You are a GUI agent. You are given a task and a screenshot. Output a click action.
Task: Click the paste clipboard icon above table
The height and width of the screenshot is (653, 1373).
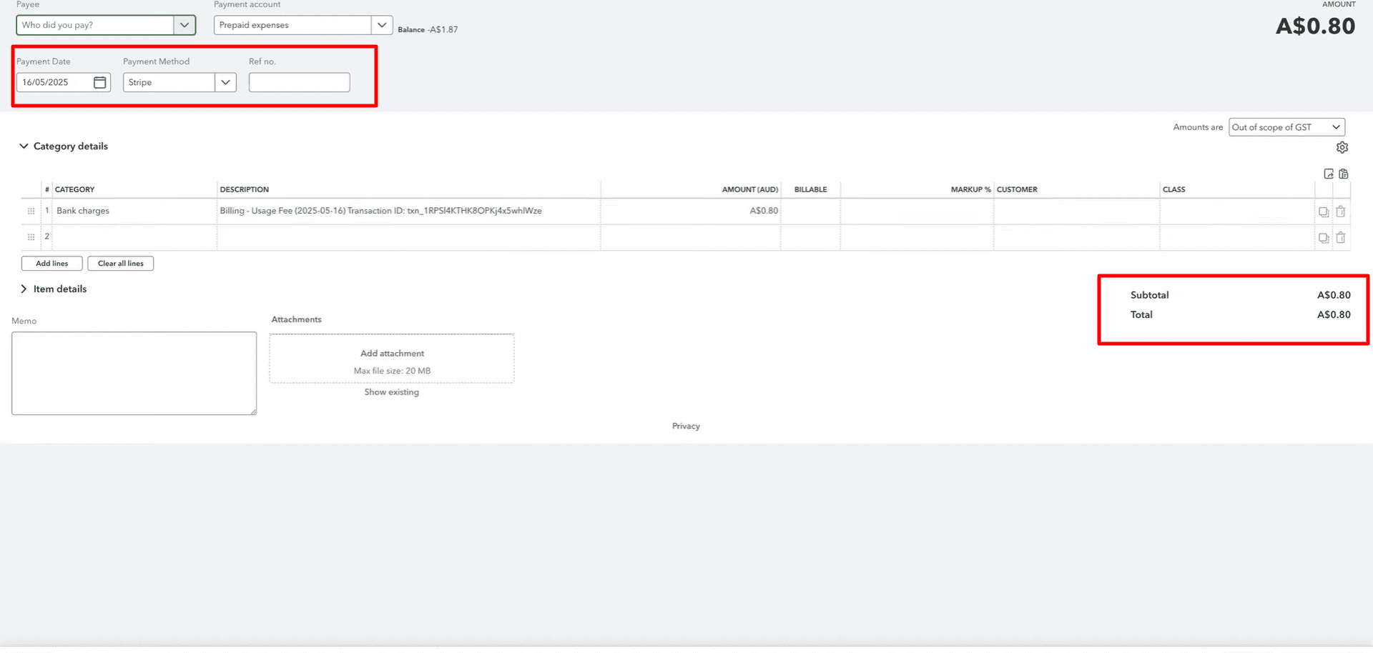tap(1344, 174)
